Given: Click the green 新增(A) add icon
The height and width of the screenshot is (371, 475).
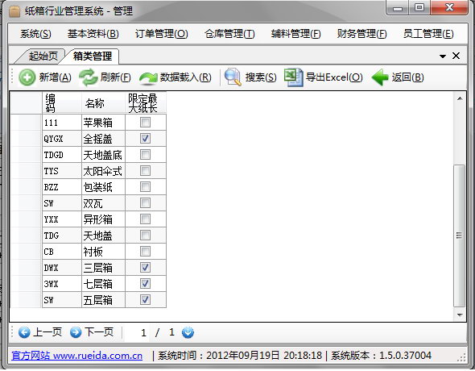Looking at the screenshot, I should pos(27,77).
